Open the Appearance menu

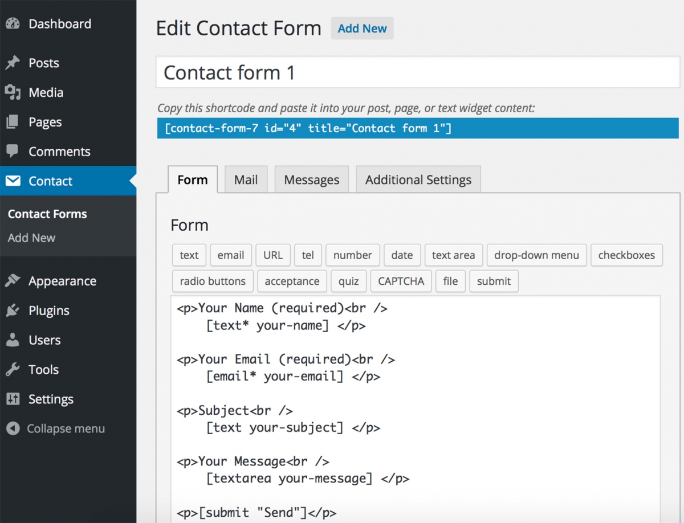click(x=62, y=281)
